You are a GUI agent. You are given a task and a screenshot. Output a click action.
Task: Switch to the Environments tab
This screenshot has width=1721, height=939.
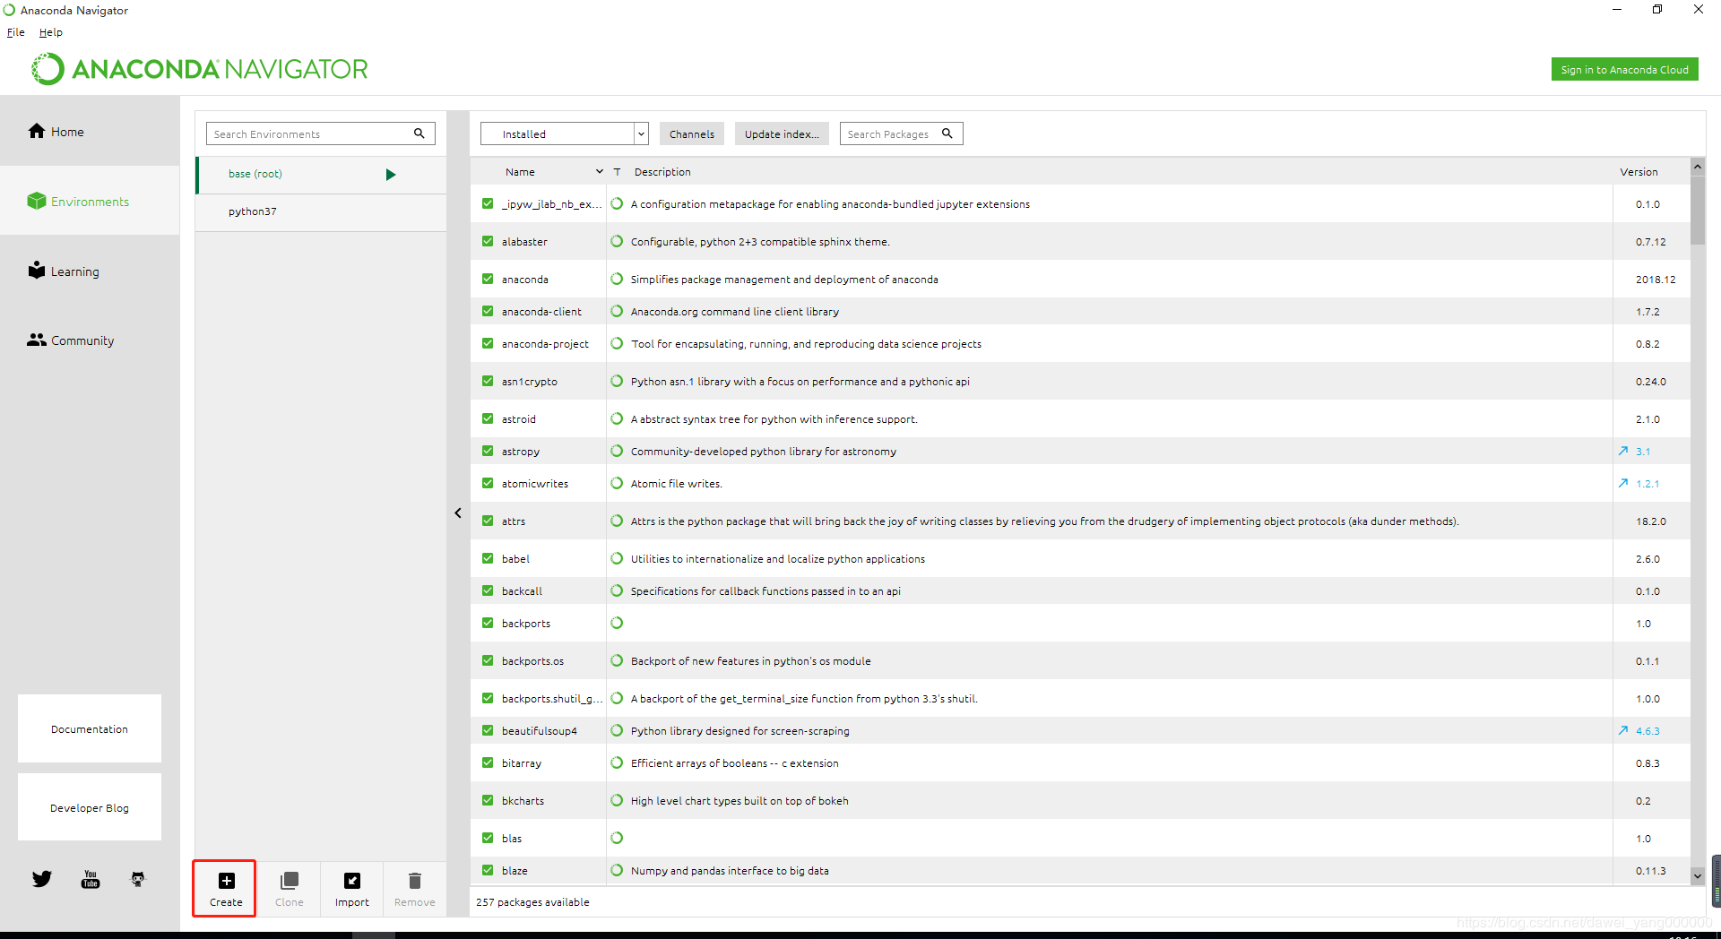(90, 202)
